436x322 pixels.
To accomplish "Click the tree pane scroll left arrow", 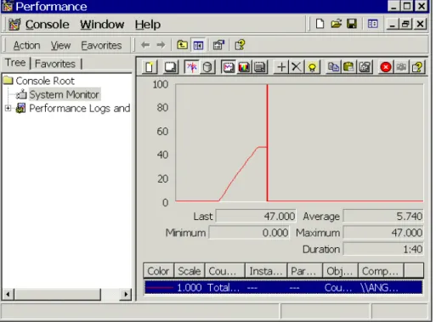I will pyautogui.click(x=8, y=294).
